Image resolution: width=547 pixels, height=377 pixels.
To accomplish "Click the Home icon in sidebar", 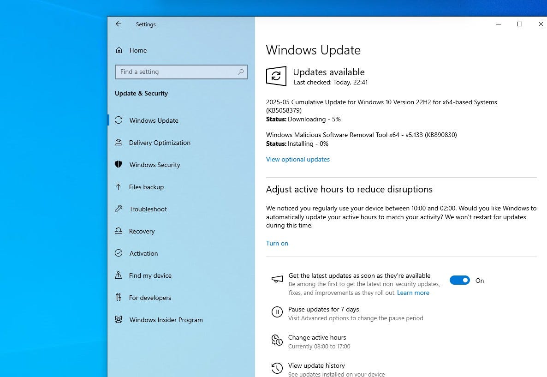I will tap(119, 50).
